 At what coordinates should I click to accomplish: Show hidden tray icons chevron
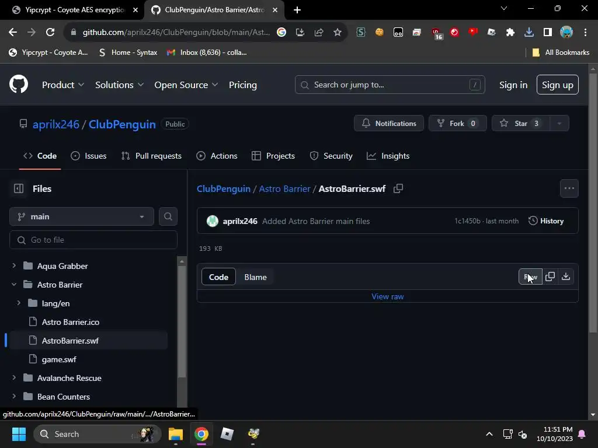489,434
